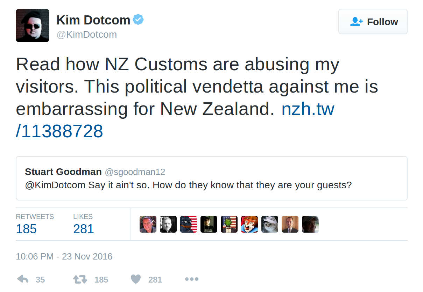Open the nzh.tw/11388728 link
The width and height of the screenshot is (423, 292).
308,109
